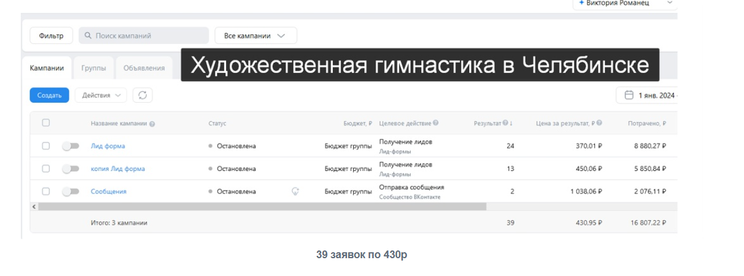Image resolution: width=744 pixels, height=276 pixels.
Task: Click the 370,01 ₽ price cell
Action: [x=589, y=146]
